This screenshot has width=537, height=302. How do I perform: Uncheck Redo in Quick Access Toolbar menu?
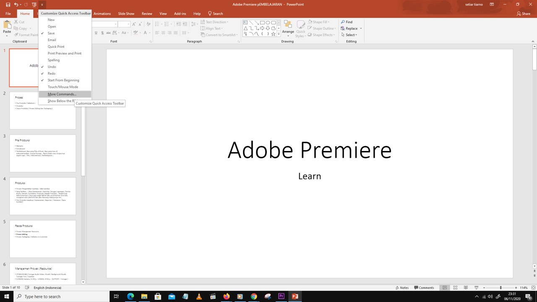click(x=65, y=73)
